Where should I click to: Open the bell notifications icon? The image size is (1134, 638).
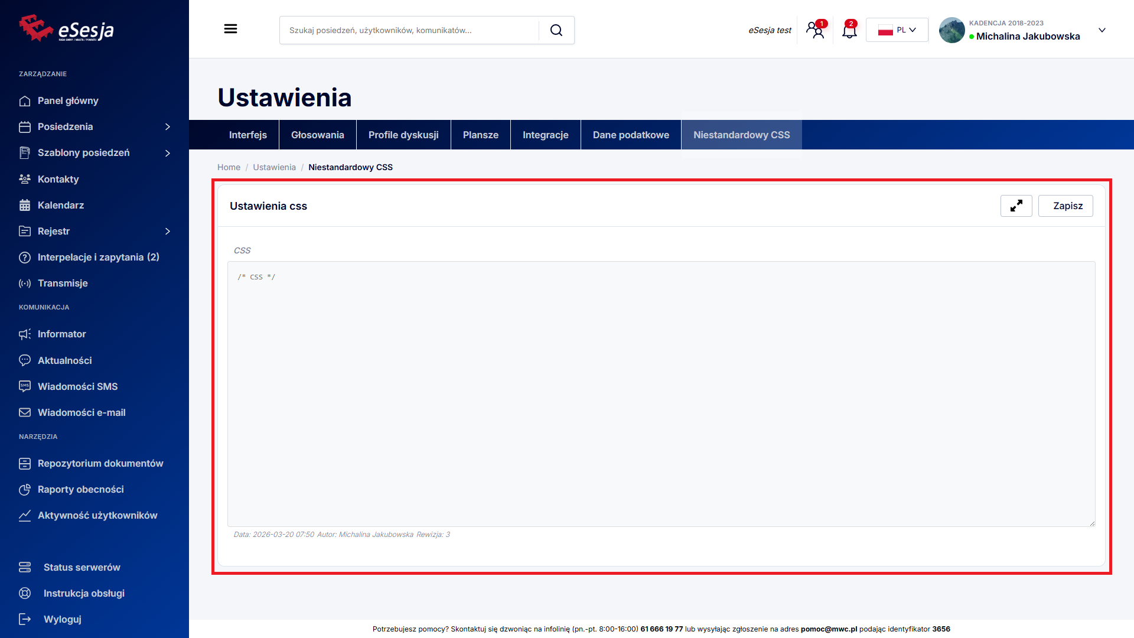point(849,30)
